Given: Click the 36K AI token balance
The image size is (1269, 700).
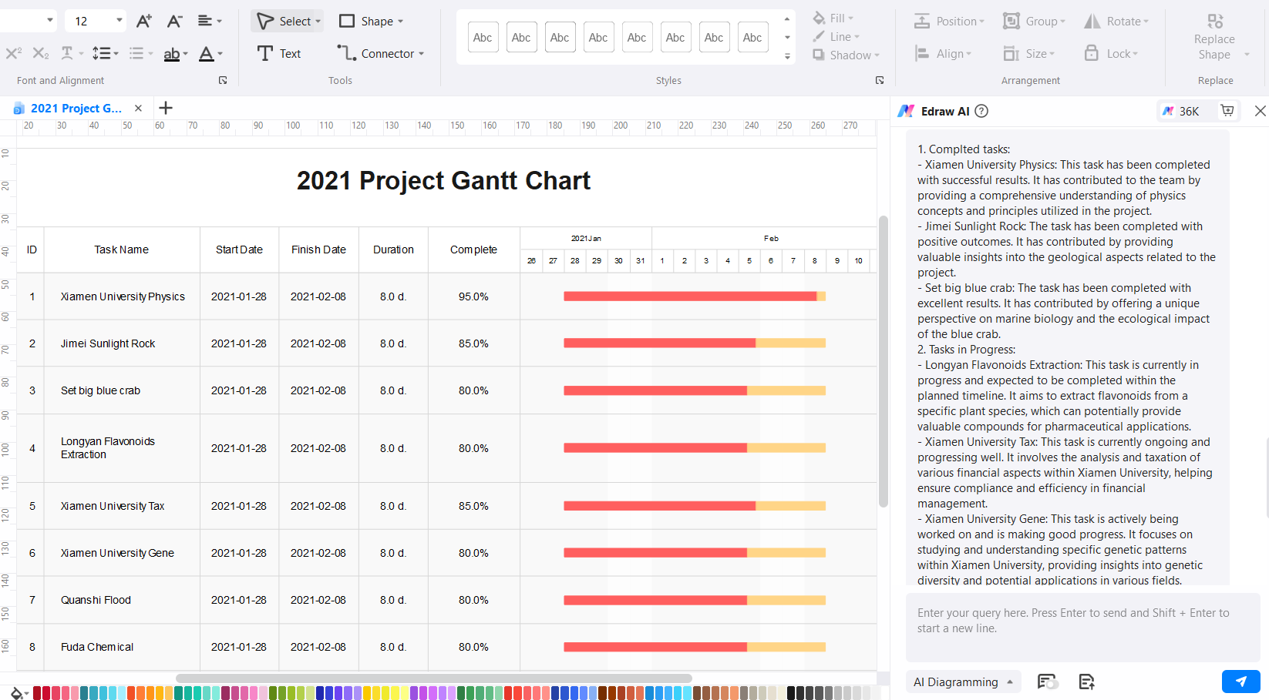Looking at the screenshot, I should [x=1181, y=111].
